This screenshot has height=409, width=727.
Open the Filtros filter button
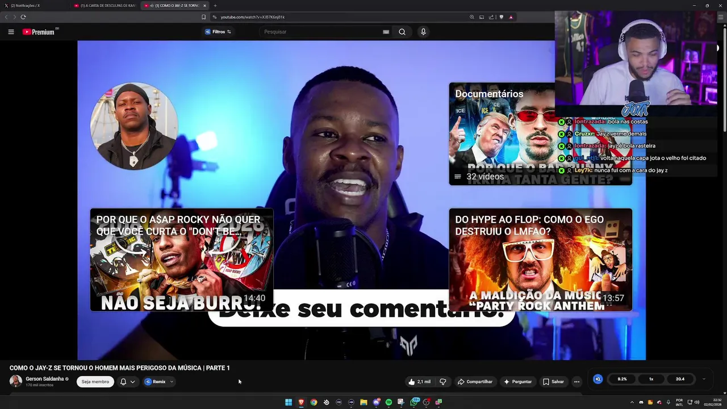[x=218, y=32]
